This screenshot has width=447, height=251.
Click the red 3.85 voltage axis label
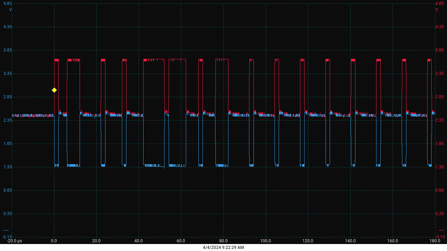[x=440, y=50]
